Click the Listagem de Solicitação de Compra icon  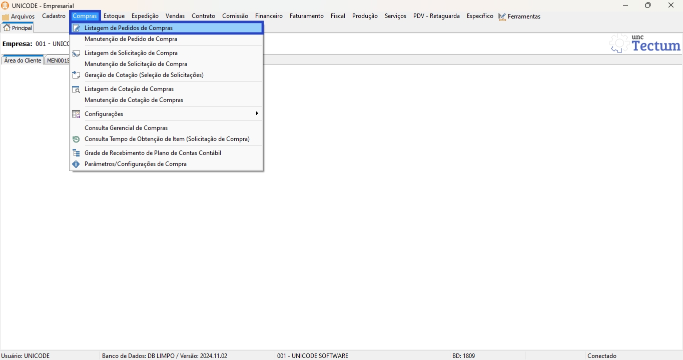[76, 53]
